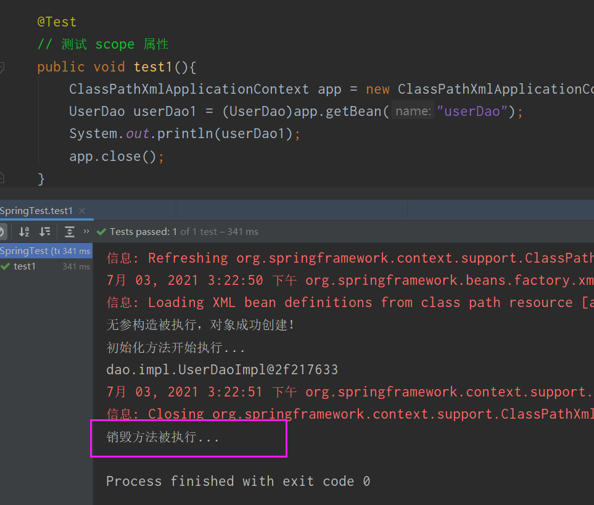Click the "Tests passed: 1 of 1 test" status
Screen dimensions: 594x505
(x=163, y=232)
